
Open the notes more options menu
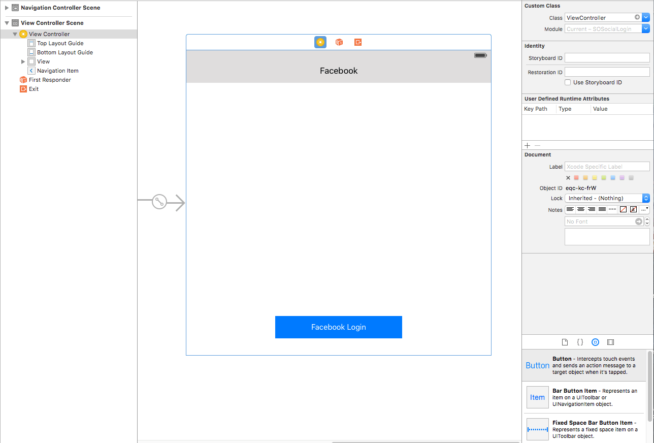(644, 209)
